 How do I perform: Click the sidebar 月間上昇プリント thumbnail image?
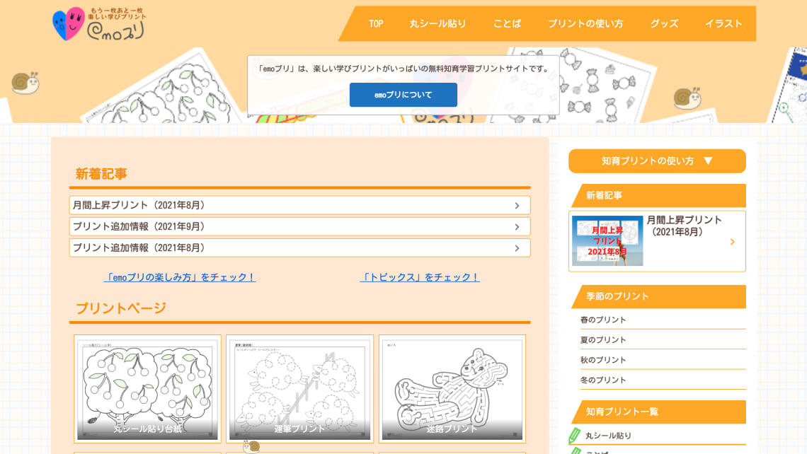[607, 240]
